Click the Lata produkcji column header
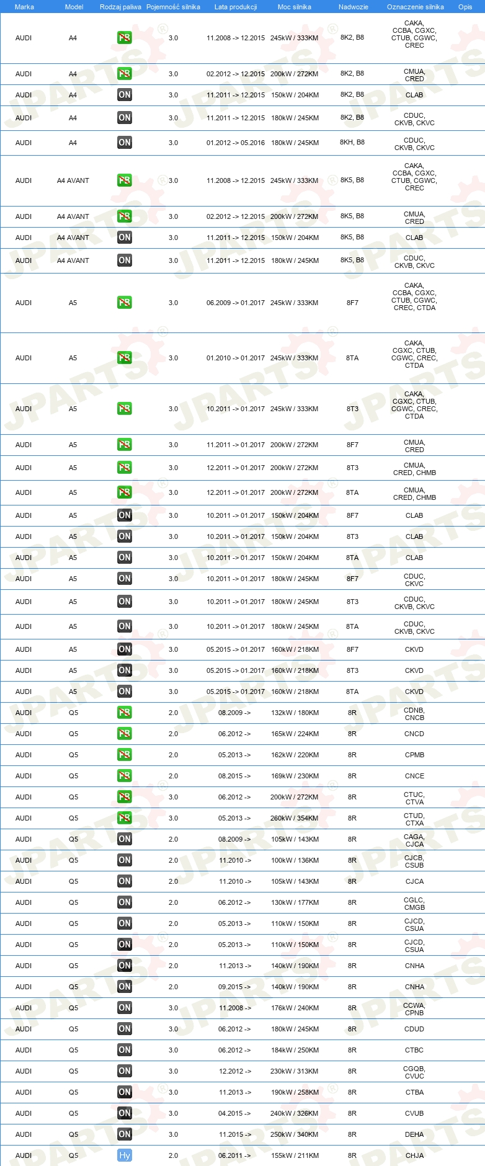The height and width of the screenshot is (1166, 485). 236,7
